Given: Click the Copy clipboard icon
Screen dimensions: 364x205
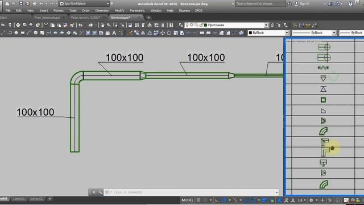Looking at the screenshot, I should tap(52, 25).
